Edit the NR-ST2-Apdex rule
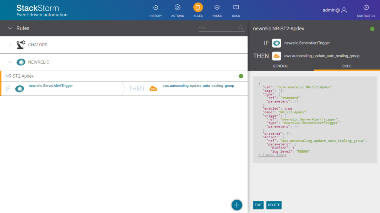The height and width of the screenshot is (213, 380). click(x=258, y=205)
